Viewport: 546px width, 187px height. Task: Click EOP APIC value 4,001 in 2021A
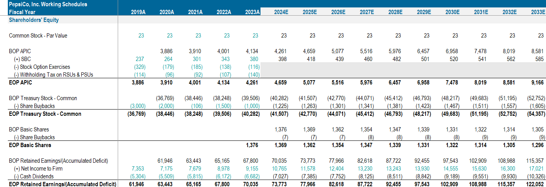click(x=194, y=83)
